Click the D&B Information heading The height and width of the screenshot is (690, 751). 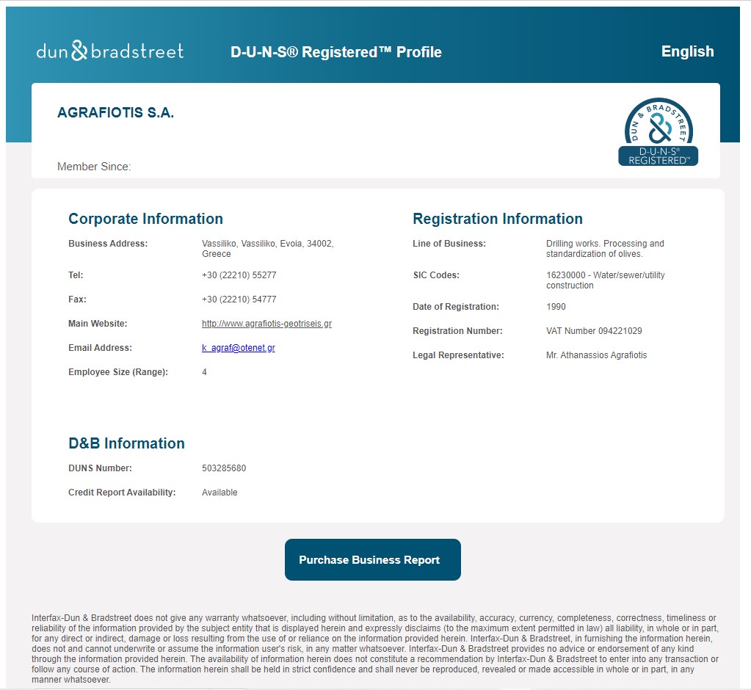click(126, 443)
